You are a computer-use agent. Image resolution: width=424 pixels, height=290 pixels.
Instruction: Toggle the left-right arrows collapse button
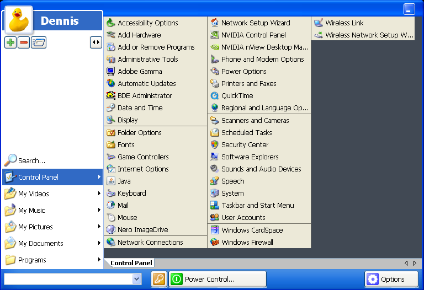[x=96, y=42]
